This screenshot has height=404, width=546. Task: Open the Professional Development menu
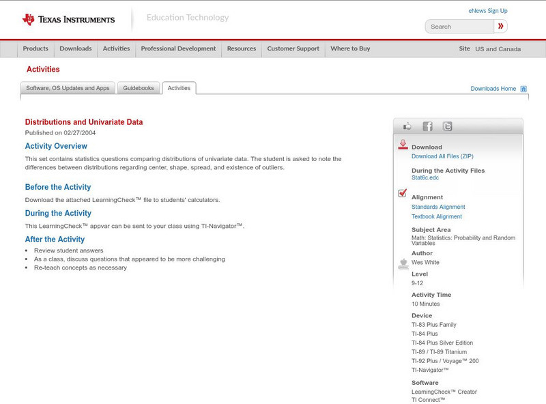pyautogui.click(x=178, y=48)
